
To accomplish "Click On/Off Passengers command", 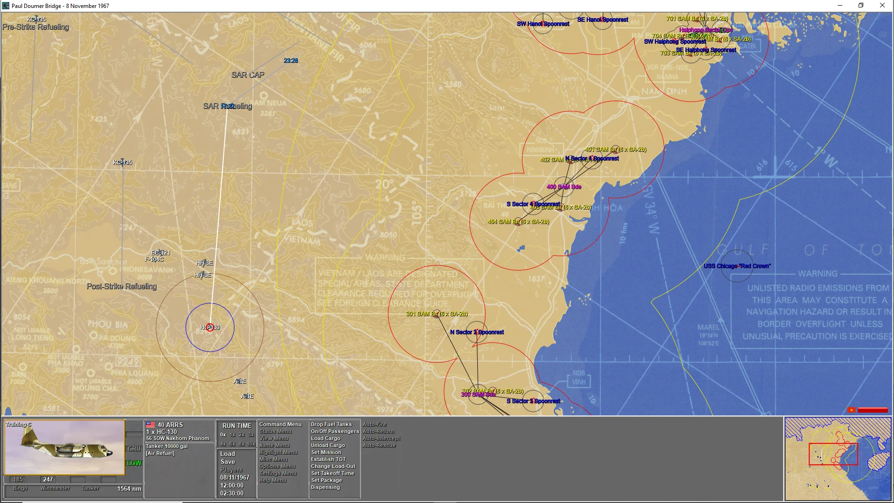I will coord(335,431).
